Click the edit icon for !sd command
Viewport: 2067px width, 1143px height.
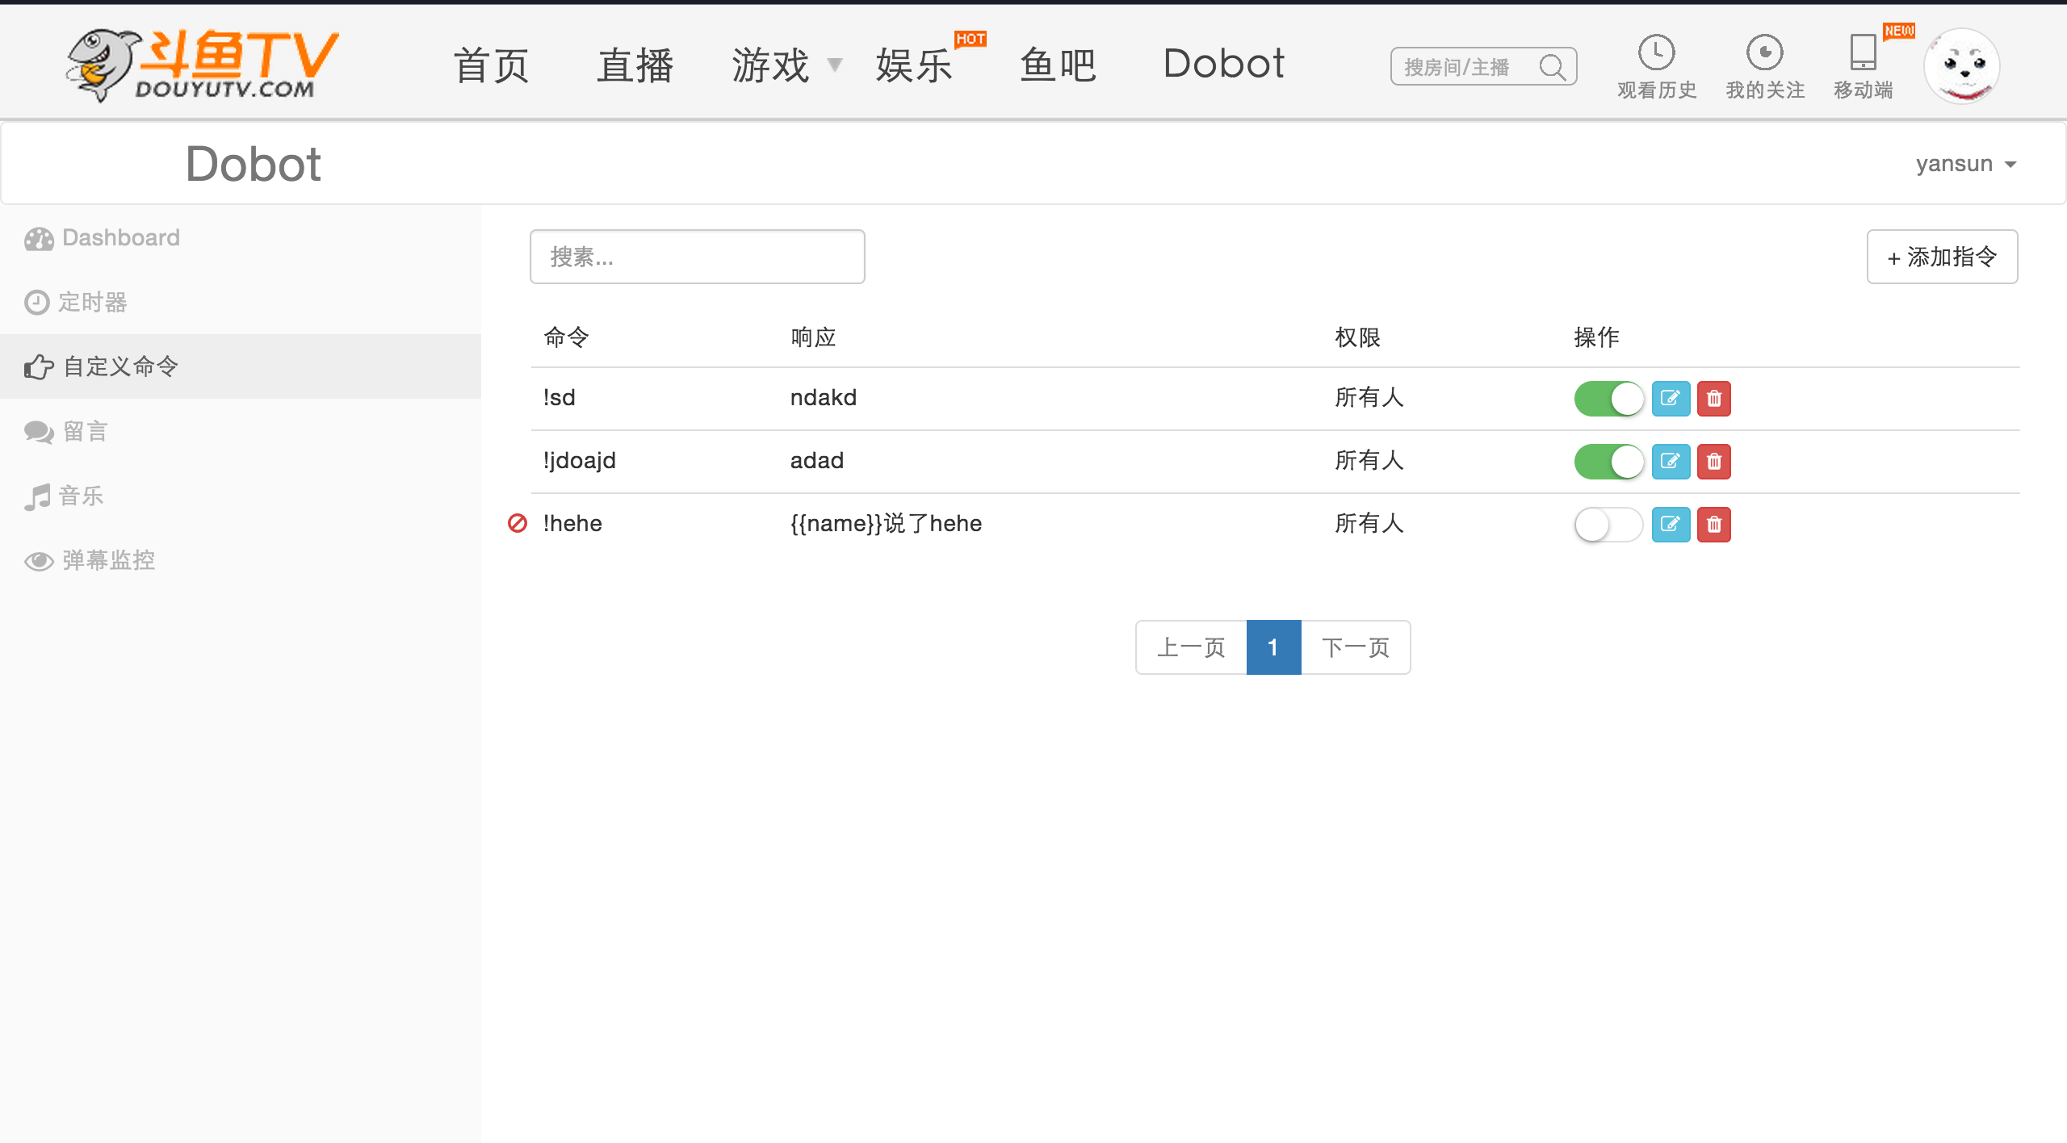1670,398
